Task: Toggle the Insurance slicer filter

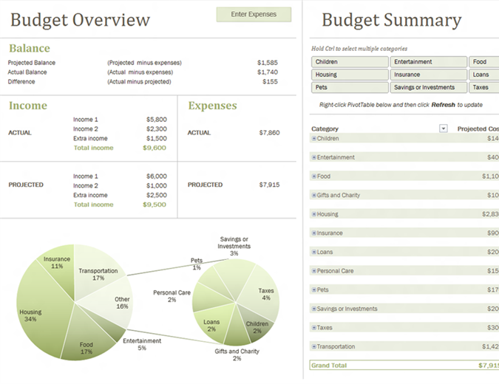Action: point(429,75)
